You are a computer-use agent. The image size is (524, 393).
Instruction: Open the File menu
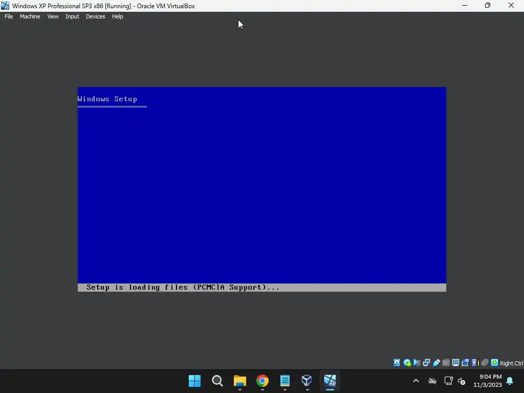pyautogui.click(x=9, y=16)
